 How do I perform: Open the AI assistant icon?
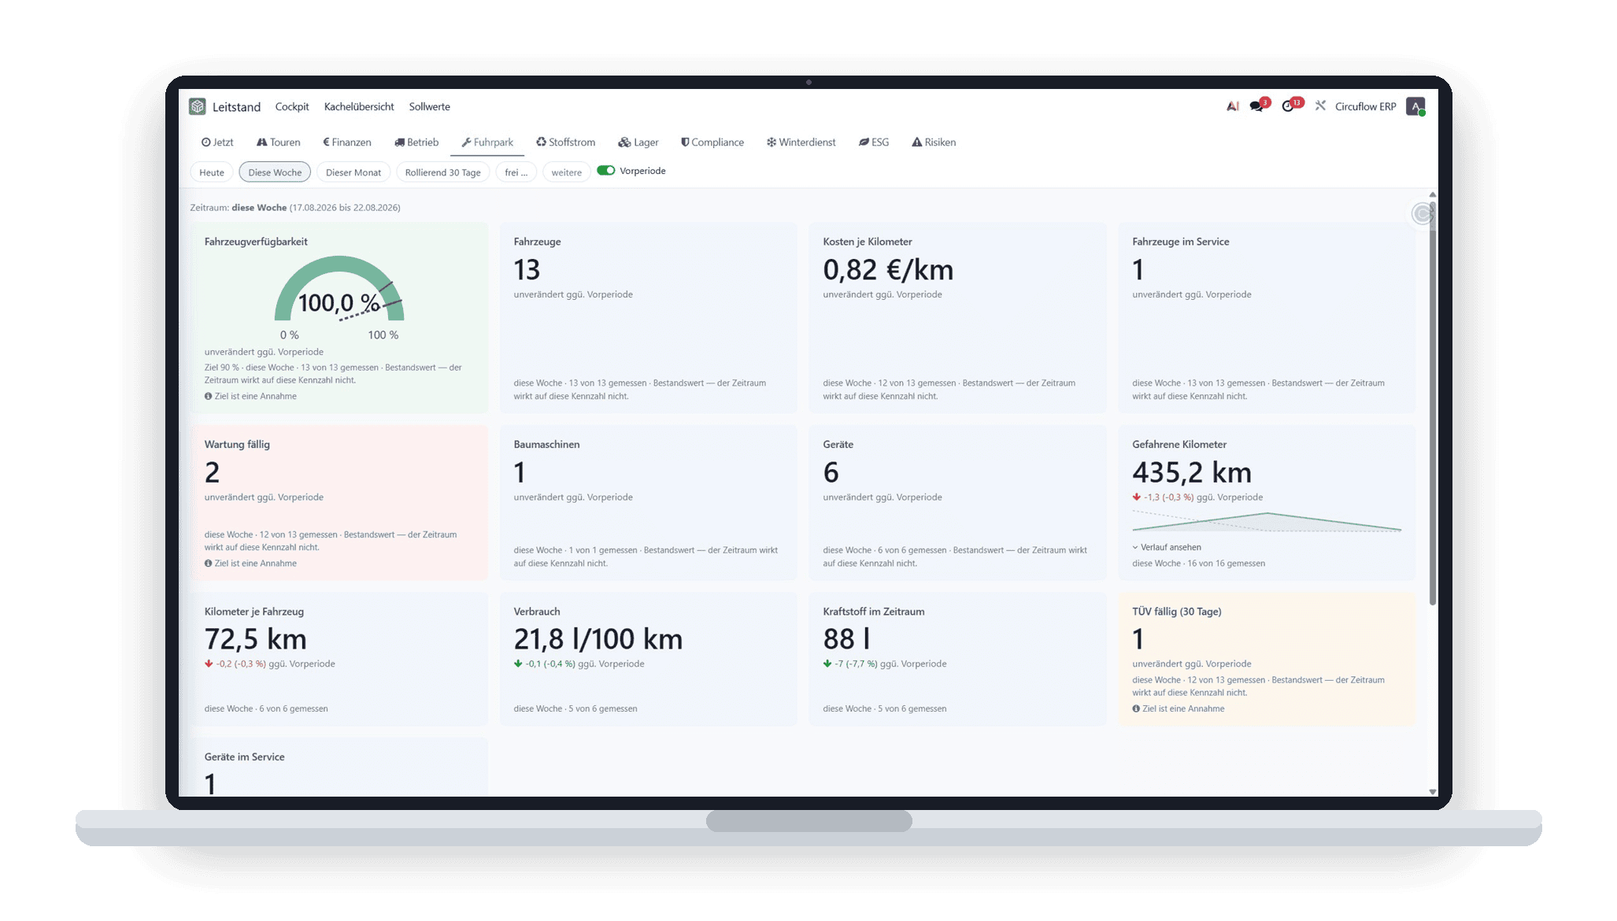pos(1233,106)
